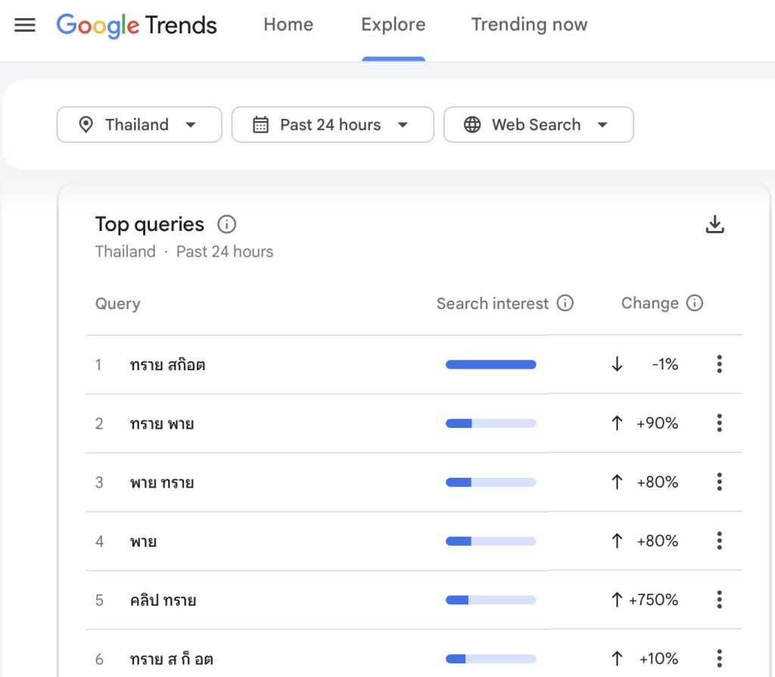
Task: Switch to the Trending now tab
Action: pyautogui.click(x=529, y=24)
